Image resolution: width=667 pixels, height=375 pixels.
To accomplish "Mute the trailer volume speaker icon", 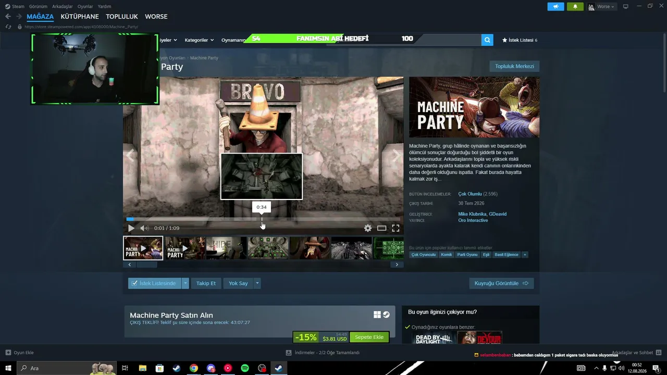I will (144, 228).
